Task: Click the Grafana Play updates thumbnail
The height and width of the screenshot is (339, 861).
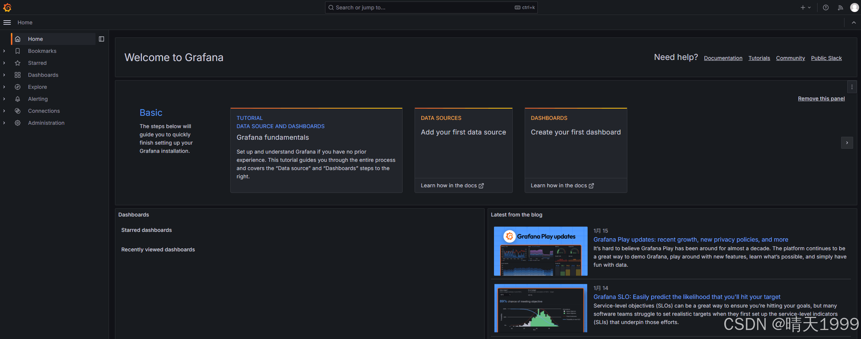Action: pos(540,251)
